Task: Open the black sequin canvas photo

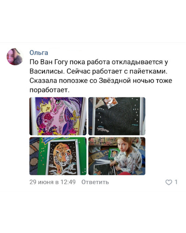Action: (117, 116)
